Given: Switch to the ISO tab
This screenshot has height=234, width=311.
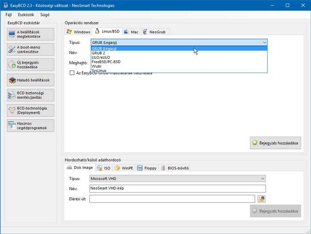Looking at the screenshot, I should click(104, 168).
